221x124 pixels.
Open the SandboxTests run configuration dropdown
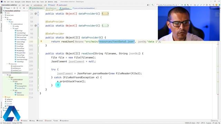point(167,5)
